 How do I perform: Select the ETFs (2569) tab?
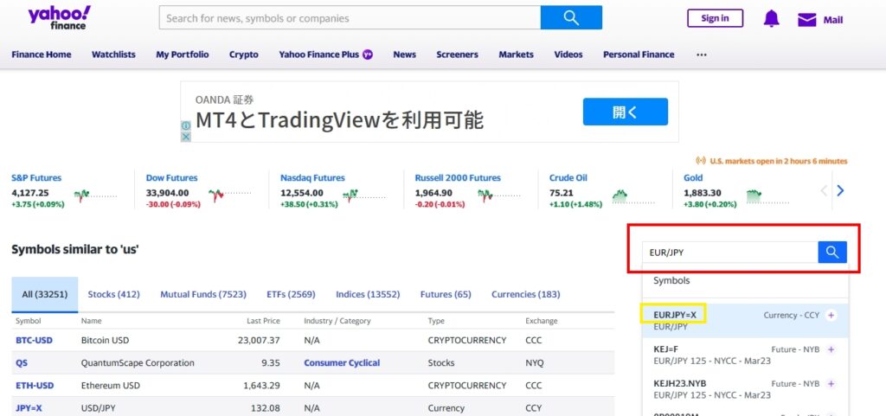click(x=291, y=295)
